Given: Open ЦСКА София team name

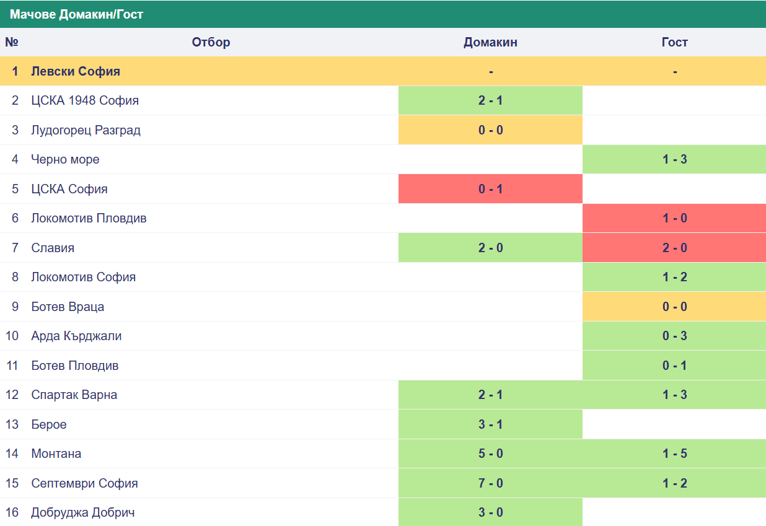Looking at the screenshot, I should [x=69, y=189].
